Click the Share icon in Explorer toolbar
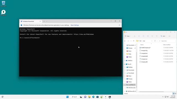Screen dimensions: 177x99 pyautogui.click(x=152, y=36)
